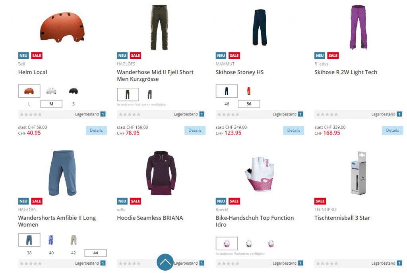
Task: Click the Roeckl bike glove product image
Action: 260,173
